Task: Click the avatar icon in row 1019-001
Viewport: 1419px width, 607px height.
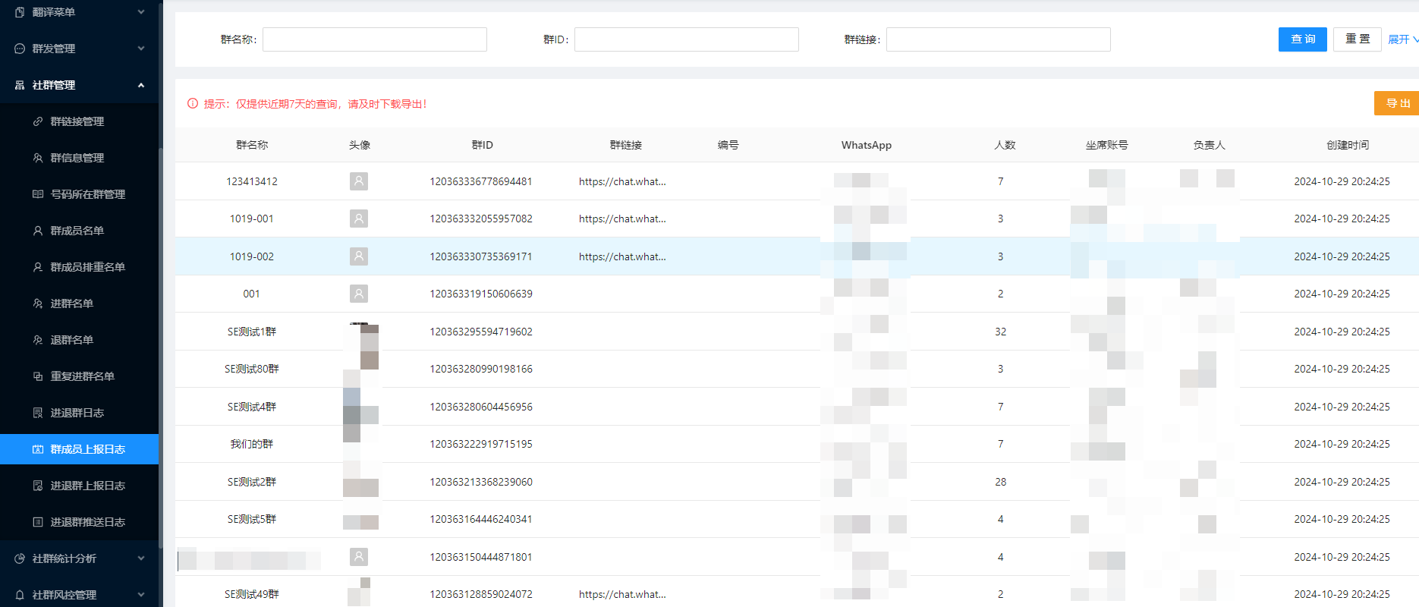Action: click(359, 219)
